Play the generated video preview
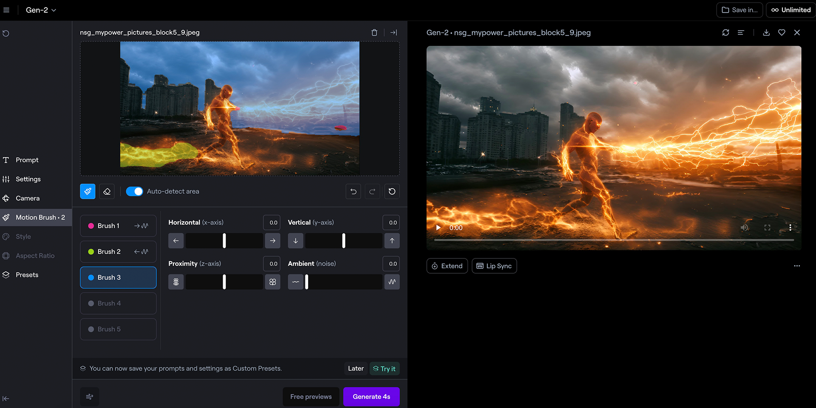This screenshot has height=408, width=816. 438,227
